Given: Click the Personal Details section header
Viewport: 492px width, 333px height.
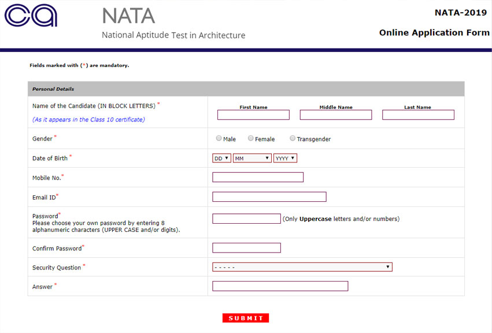Looking at the screenshot, I should 54,88.
